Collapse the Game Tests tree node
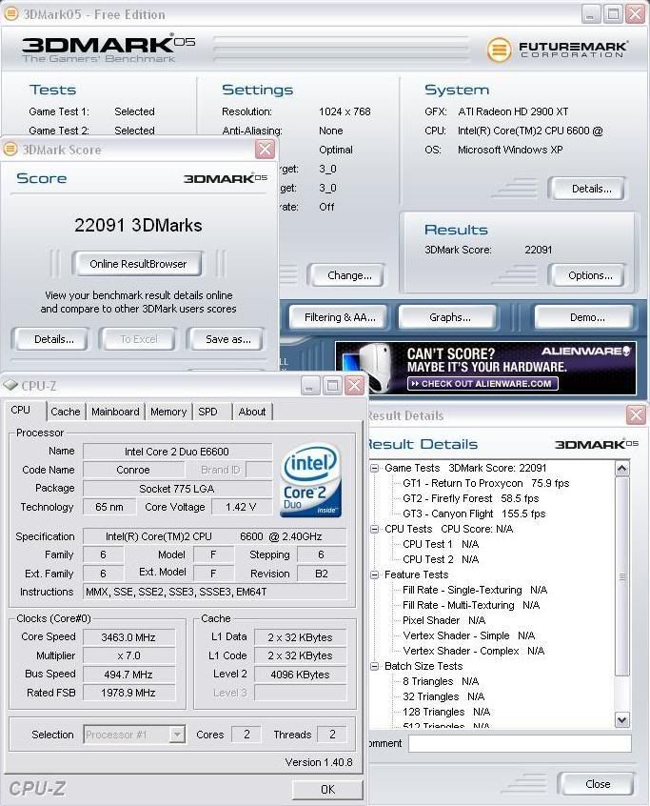 [375, 469]
